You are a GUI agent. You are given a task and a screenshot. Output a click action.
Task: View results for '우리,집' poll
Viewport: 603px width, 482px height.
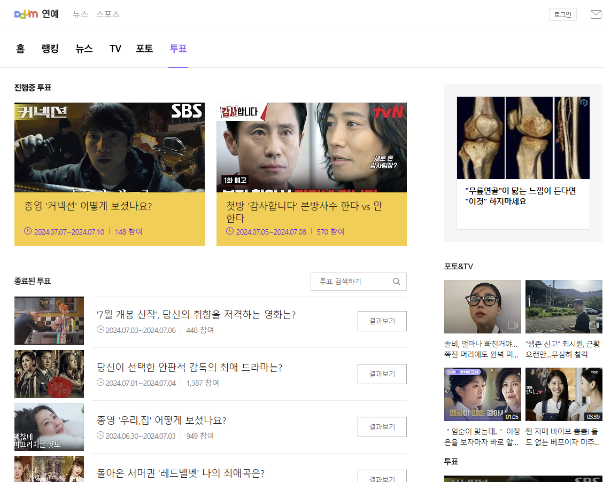click(382, 426)
